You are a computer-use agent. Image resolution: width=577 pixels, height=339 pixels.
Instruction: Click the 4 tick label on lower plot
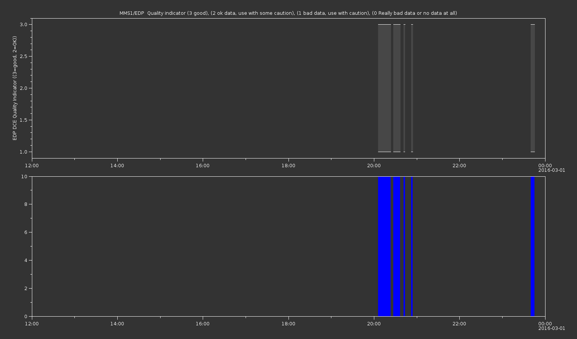tap(26, 261)
